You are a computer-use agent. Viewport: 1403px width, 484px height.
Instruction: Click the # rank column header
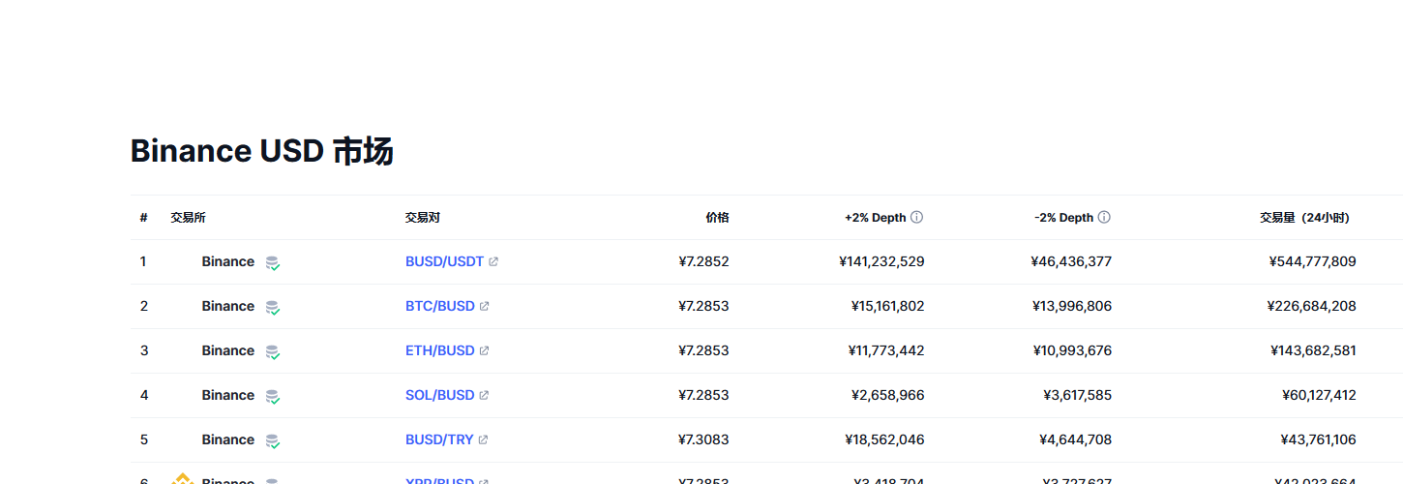click(143, 218)
